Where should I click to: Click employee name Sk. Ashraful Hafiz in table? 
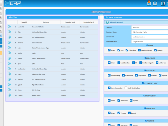coord(38,27)
